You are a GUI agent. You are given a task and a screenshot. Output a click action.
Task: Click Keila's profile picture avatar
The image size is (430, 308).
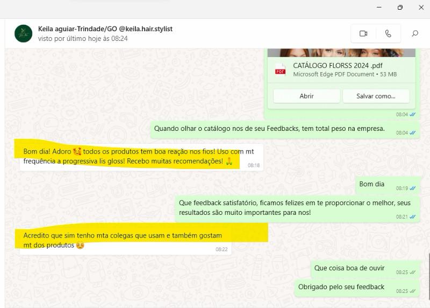click(x=23, y=33)
